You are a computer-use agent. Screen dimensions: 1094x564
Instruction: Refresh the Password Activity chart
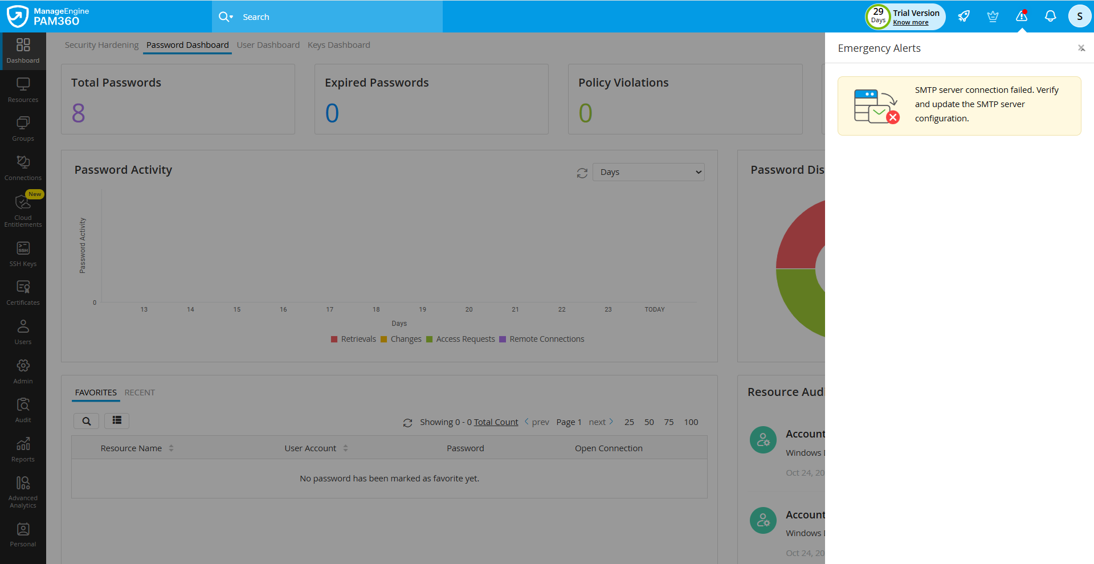pos(582,173)
